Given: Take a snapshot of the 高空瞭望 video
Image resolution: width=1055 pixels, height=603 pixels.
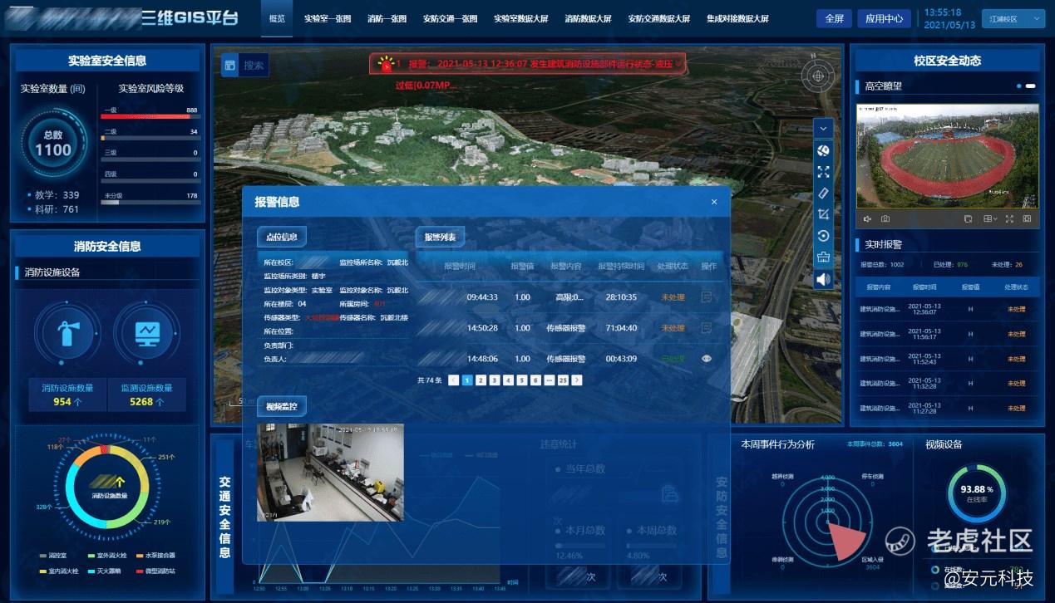Looking at the screenshot, I should (885, 218).
